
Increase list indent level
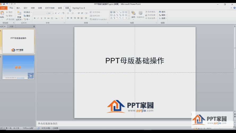[82, 13]
